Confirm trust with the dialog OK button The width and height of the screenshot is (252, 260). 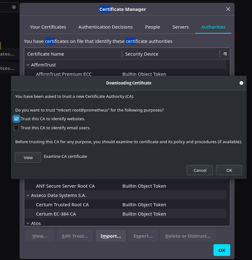[229, 170]
